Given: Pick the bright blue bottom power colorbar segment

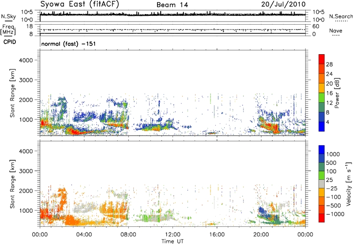Looking at the screenshot, I should 322,126.
